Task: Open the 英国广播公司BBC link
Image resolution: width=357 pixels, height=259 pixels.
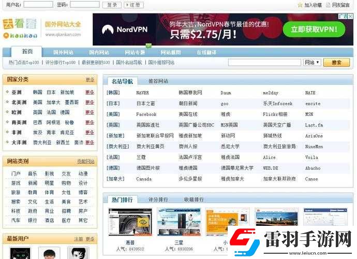Action: pyautogui.click(x=196, y=125)
